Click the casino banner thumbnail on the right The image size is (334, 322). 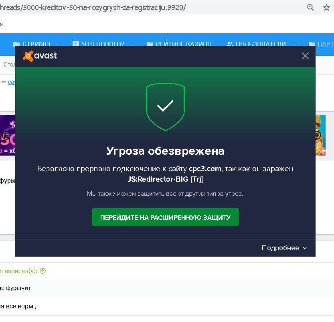coord(320,135)
